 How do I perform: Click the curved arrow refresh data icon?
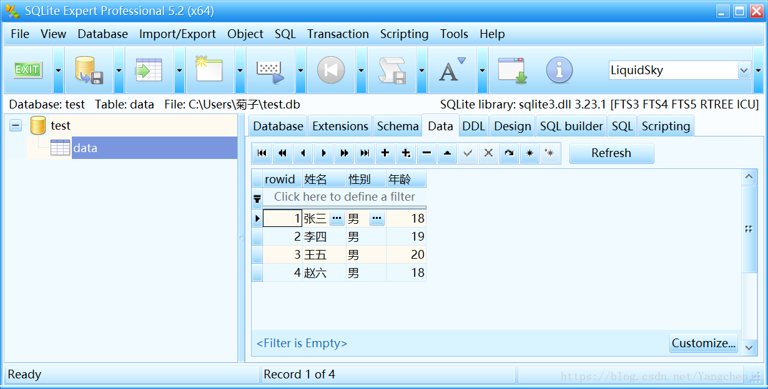point(509,153)
